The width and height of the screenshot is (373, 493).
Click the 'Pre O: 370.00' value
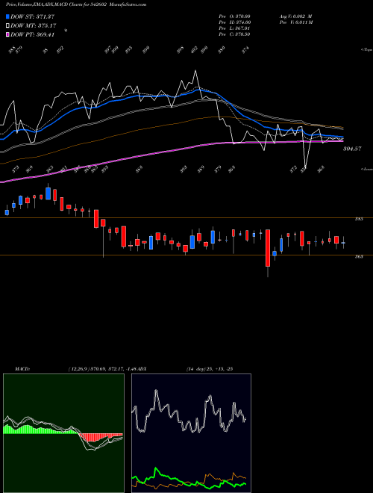(234, 16)
